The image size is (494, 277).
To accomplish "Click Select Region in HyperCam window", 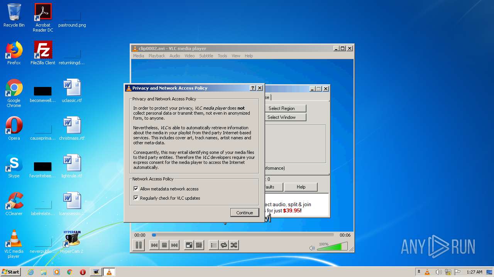I will pyautogui.click(x=285, y=108).
